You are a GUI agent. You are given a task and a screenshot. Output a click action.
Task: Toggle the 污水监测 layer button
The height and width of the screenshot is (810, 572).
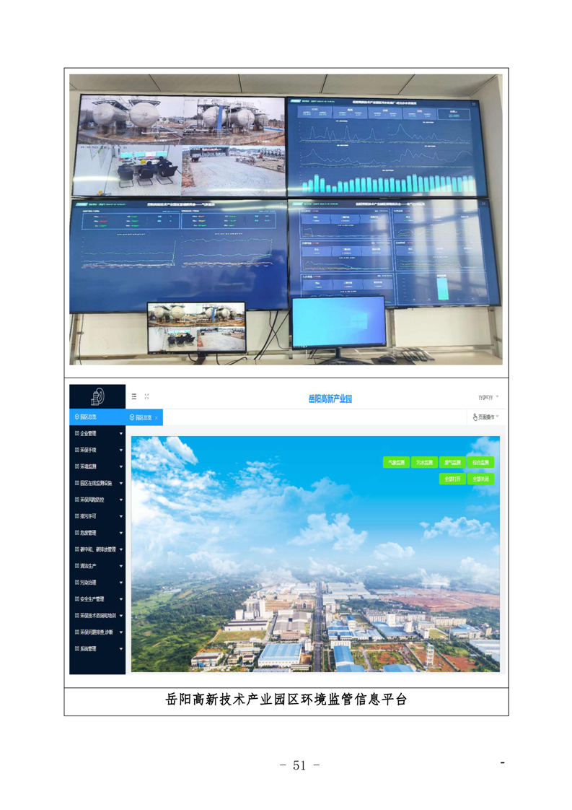424,462
